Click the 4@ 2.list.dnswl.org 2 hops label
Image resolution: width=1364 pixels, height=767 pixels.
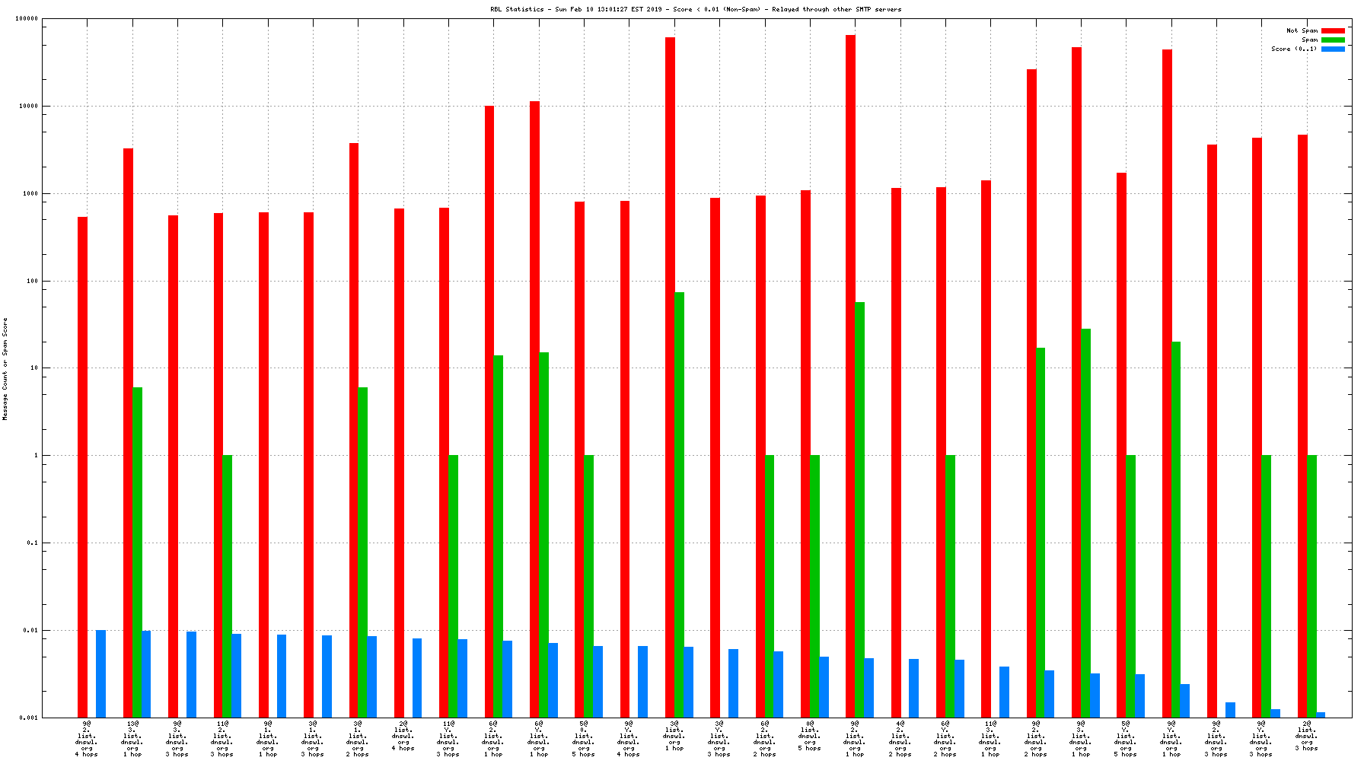tap(900, 739)
